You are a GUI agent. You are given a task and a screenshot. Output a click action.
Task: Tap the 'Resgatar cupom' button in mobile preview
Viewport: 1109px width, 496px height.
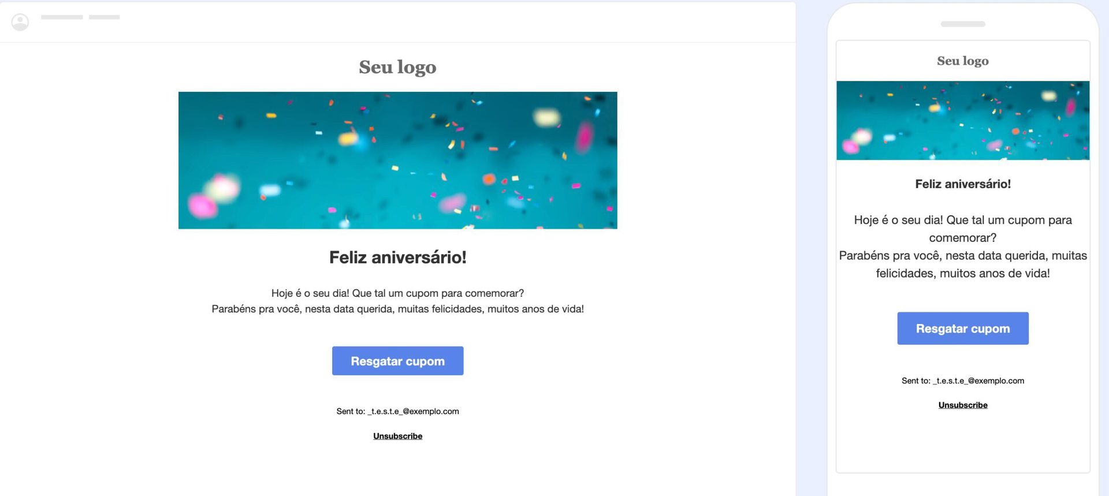point(962,329)
